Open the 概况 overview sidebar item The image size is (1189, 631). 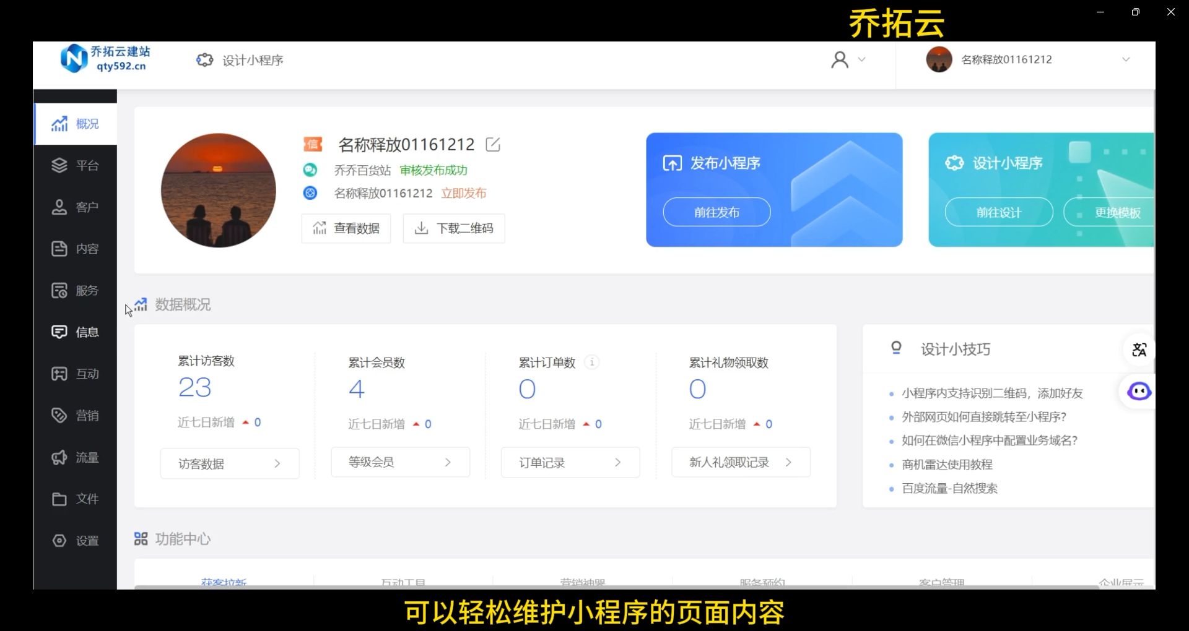click(x=75, y=124)
